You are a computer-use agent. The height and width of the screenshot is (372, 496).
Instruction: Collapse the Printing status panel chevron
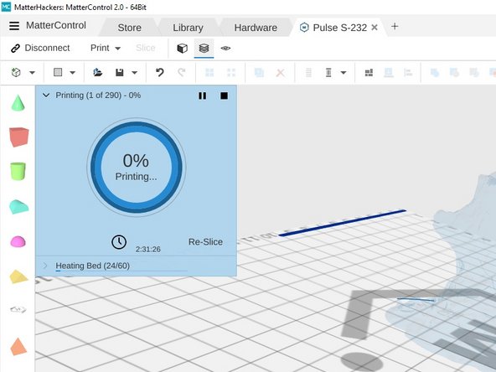point(46,95)
